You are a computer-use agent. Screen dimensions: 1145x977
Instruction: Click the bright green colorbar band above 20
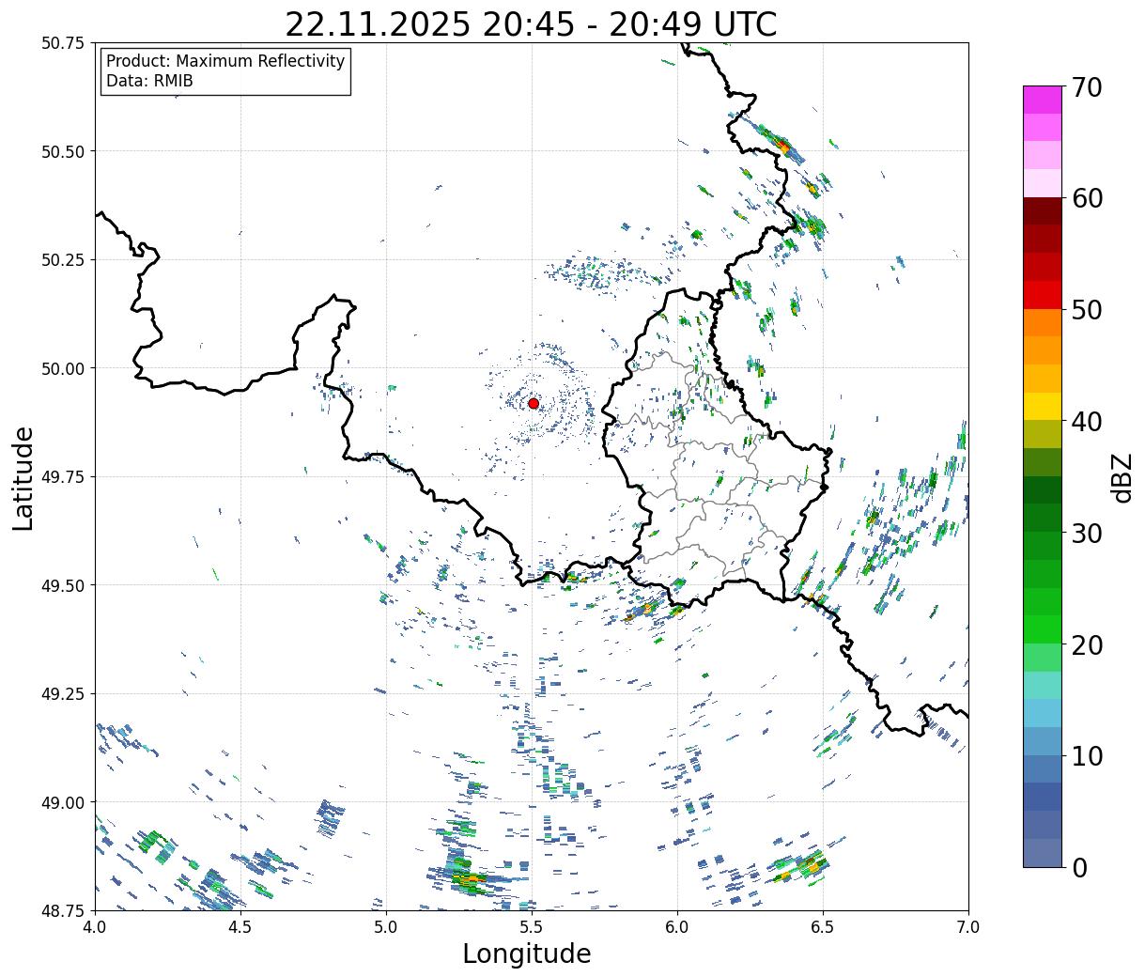(x=1043, y=629)
